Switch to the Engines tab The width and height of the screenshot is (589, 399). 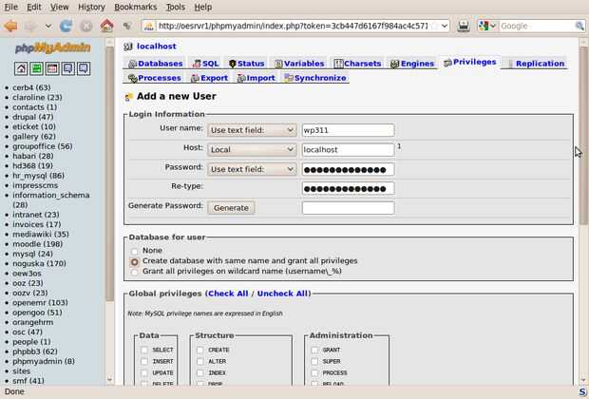point(412,64)
